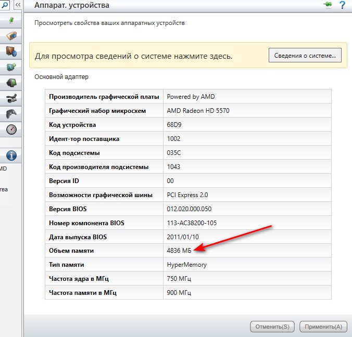Image resolution: width=352 pixels, height=337 pixels.
Task: Click the 'Версия BIOS' row label
Action: (x=68, y=209)
